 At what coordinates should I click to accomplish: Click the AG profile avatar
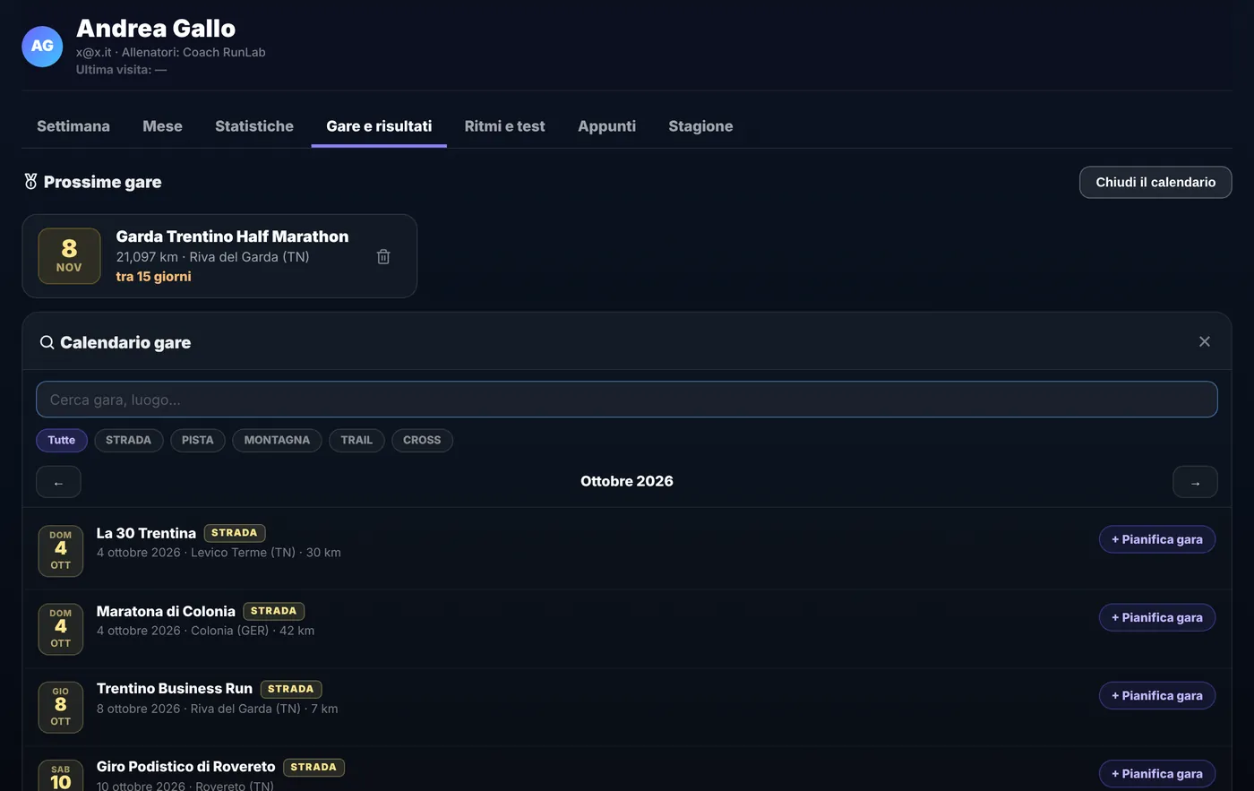(x=42, y=46)
